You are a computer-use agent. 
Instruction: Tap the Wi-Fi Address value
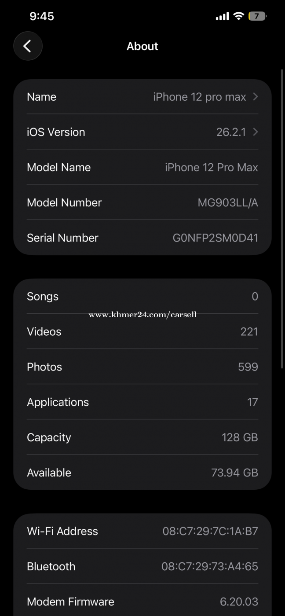[x=210, y=531]
